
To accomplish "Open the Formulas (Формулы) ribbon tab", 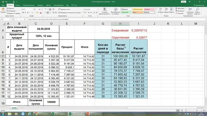I will click(40, 5).
